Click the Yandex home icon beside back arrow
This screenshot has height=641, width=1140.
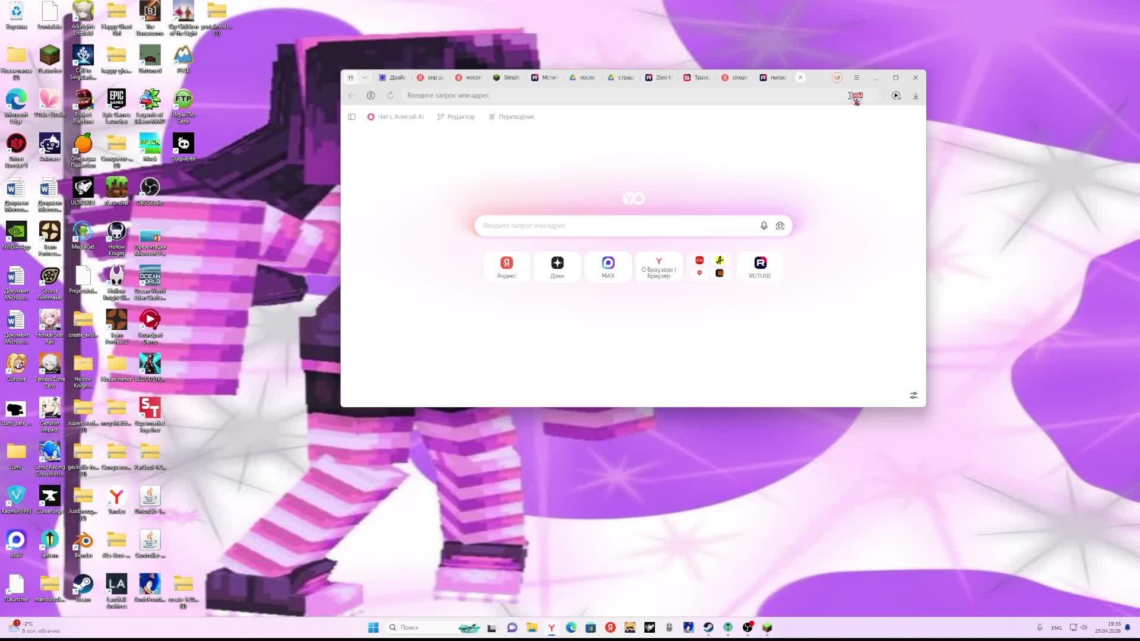pyautogui.click(x=371, y=96)
